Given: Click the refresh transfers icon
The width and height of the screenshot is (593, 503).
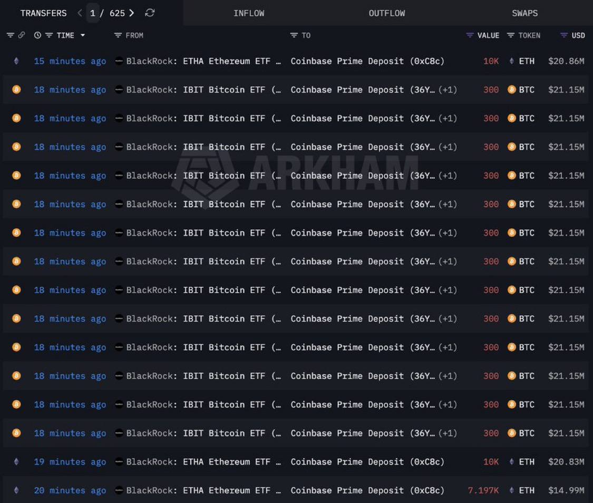Looking at the screenshot, I should click(150, 13).
